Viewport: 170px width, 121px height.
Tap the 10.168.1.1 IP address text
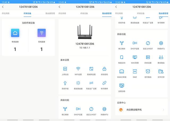click(x=85, y=48)
